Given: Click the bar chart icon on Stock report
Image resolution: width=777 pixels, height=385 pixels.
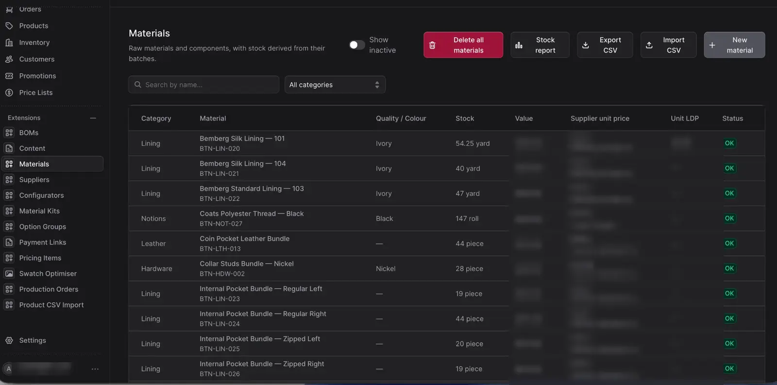Looking at the screenshot, I should pyautogui.click(x=519, y=45).
